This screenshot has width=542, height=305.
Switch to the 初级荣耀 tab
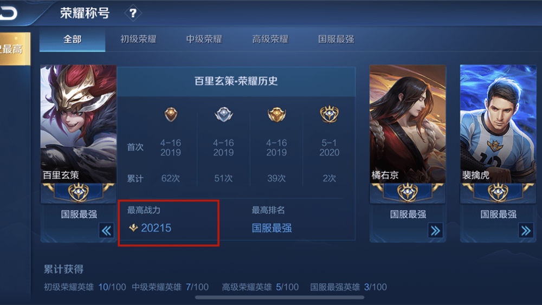(x=138, y=39)
